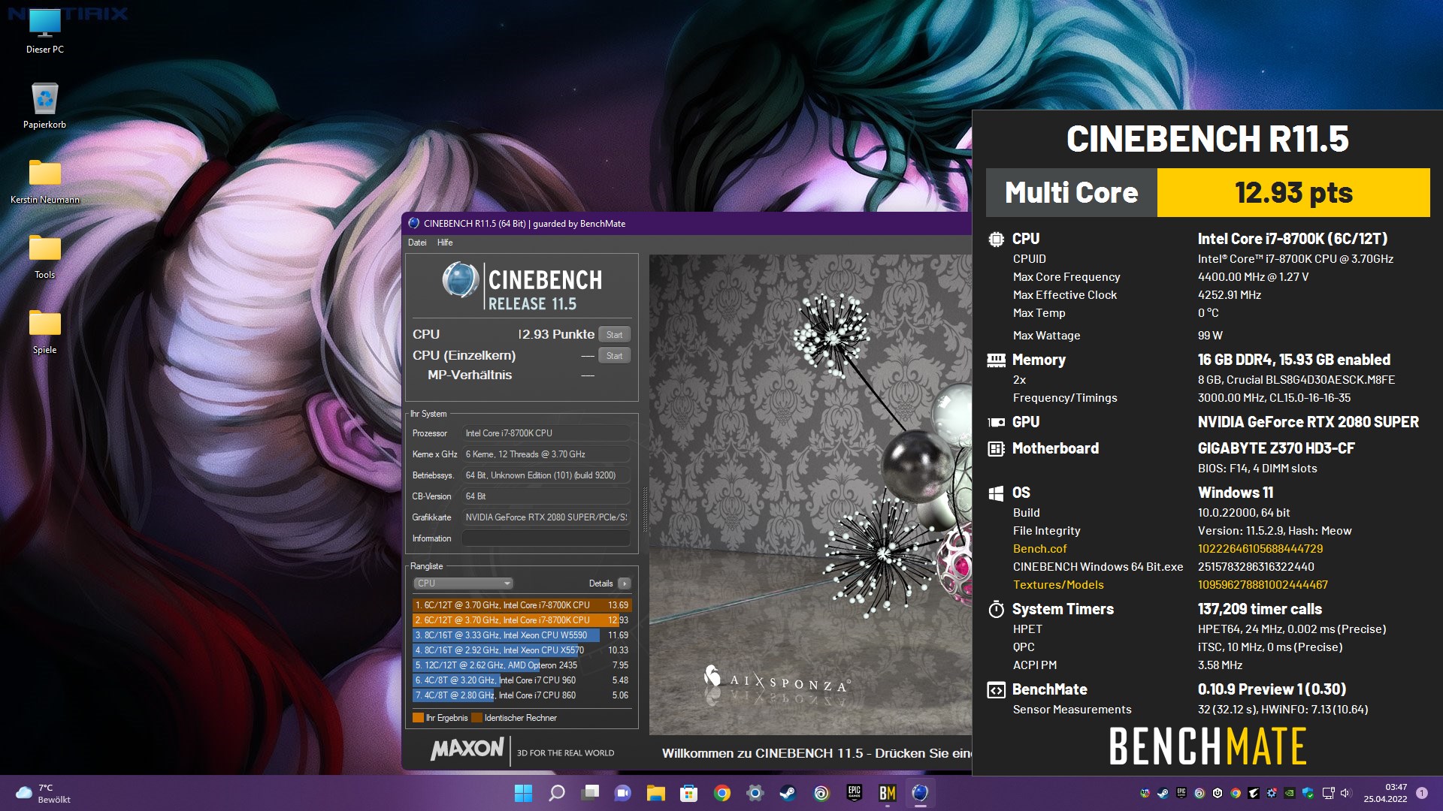Click the Cinebench render preview image
Image resolution: width=1443 pixels, height=811 pixels.
click(810, 494)
